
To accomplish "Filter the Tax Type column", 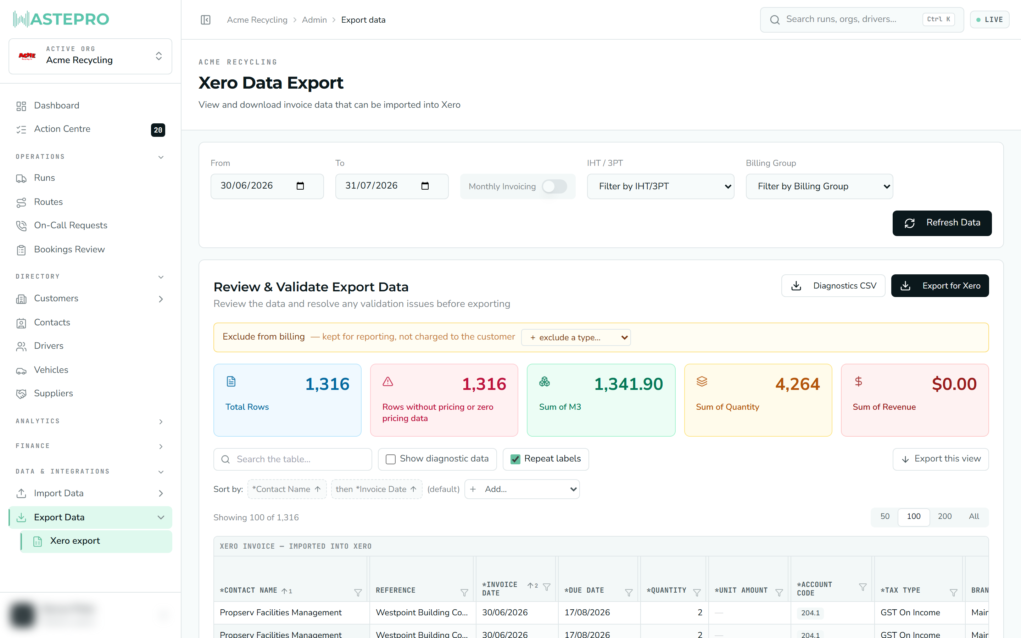I will coord(954,592).
